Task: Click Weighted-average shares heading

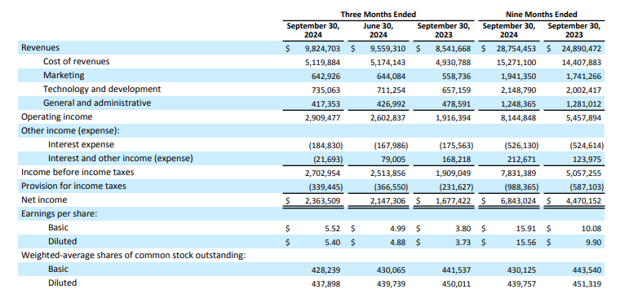Action: (133, 255)
